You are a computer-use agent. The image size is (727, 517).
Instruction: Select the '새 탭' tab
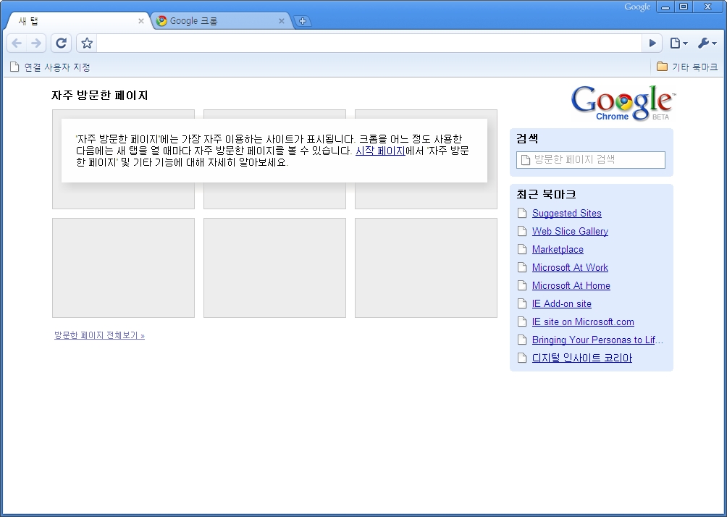78,21
